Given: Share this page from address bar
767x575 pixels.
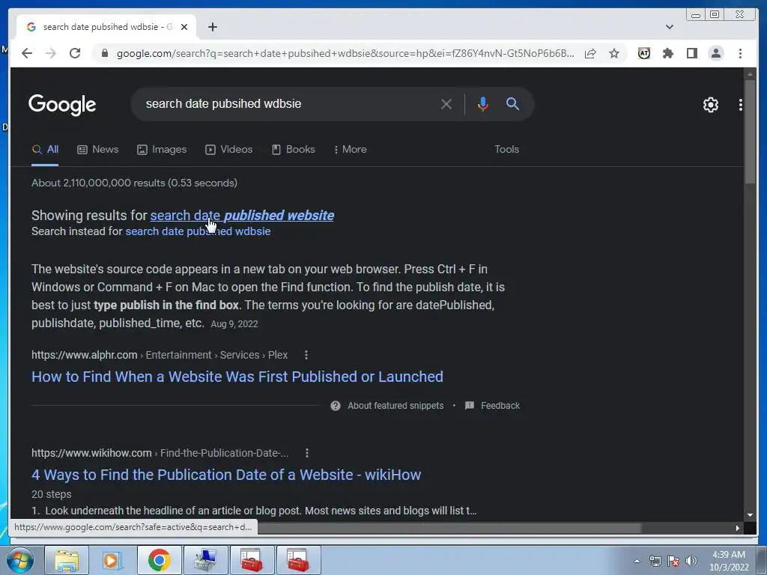Looking at the screenshot, I should [x=590, y=53].
